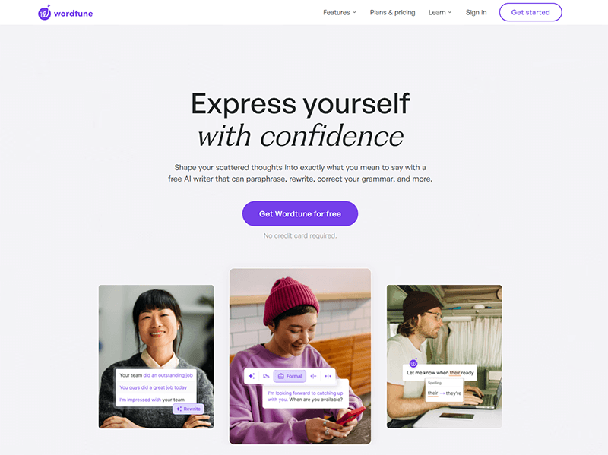The image size is (608, 455).
Task: Click the chevron next to Features
Action: coord(354,12)
